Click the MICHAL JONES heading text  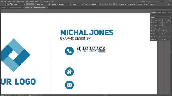[87, 33]
